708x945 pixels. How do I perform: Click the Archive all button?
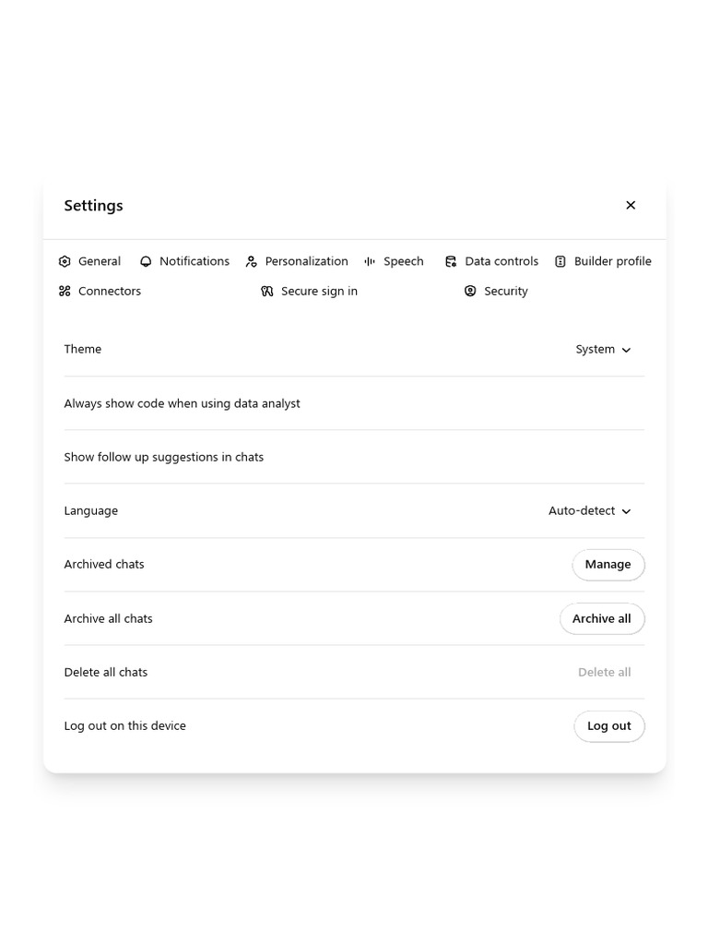601,618
